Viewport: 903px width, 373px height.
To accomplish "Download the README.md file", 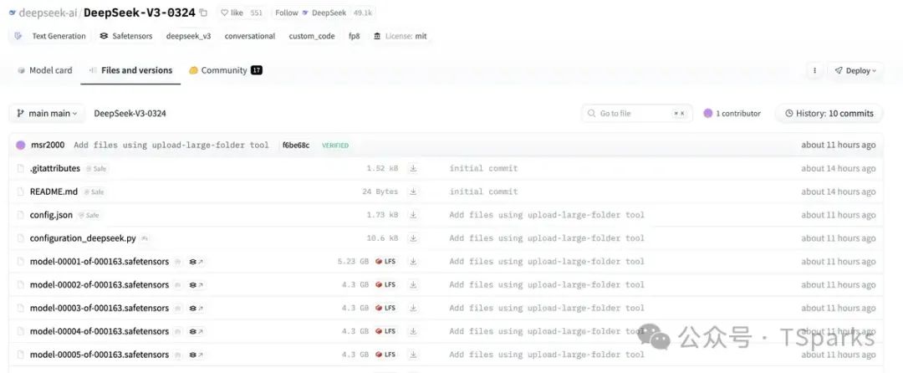I will 413,192.
